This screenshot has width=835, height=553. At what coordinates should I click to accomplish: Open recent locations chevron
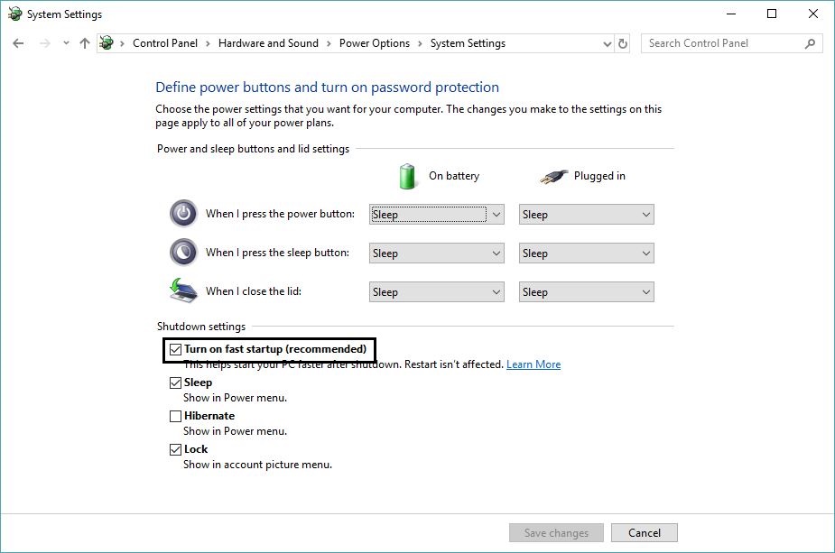(x=66, y=43)
